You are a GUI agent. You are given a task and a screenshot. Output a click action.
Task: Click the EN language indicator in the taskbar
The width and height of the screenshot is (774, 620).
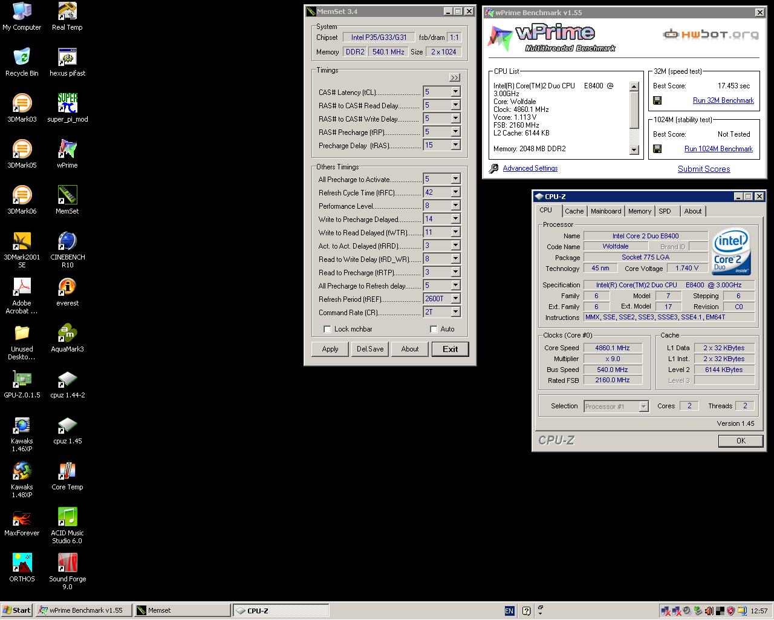tap(509, 611)
